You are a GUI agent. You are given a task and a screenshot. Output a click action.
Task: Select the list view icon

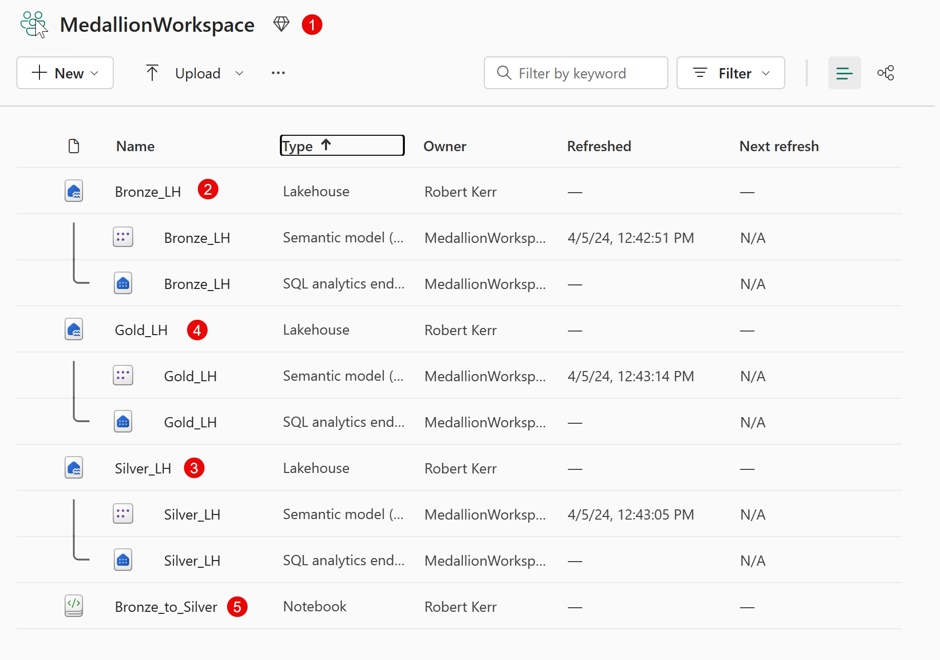[844, 73]
